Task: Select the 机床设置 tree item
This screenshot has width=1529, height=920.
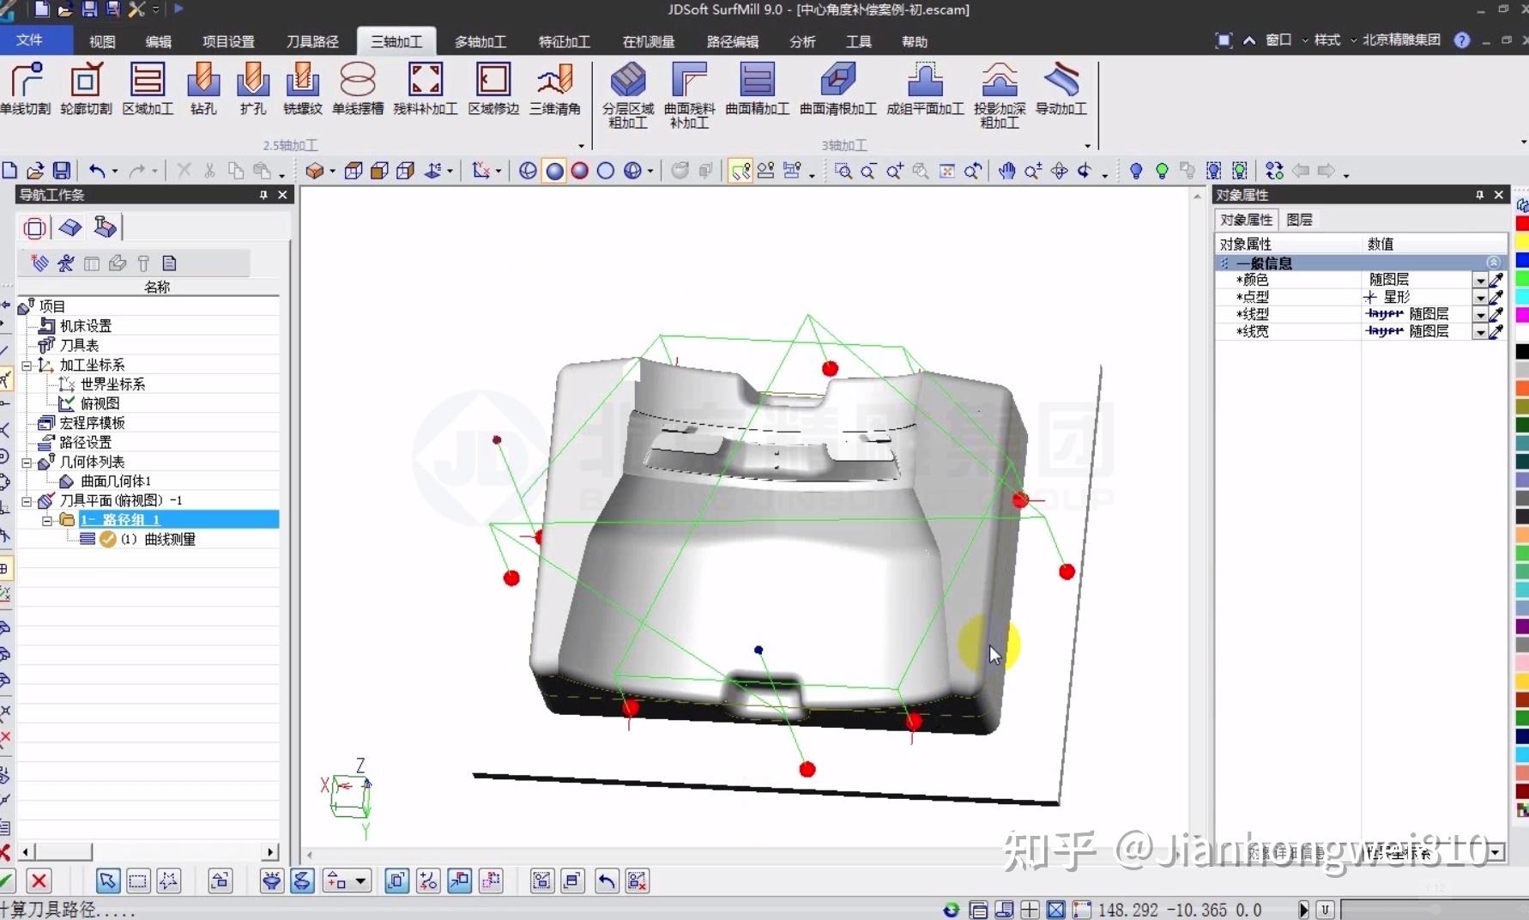Action: (x=86, y=326)
